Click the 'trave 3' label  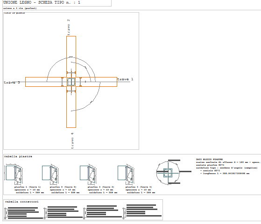tap(12, 83)
